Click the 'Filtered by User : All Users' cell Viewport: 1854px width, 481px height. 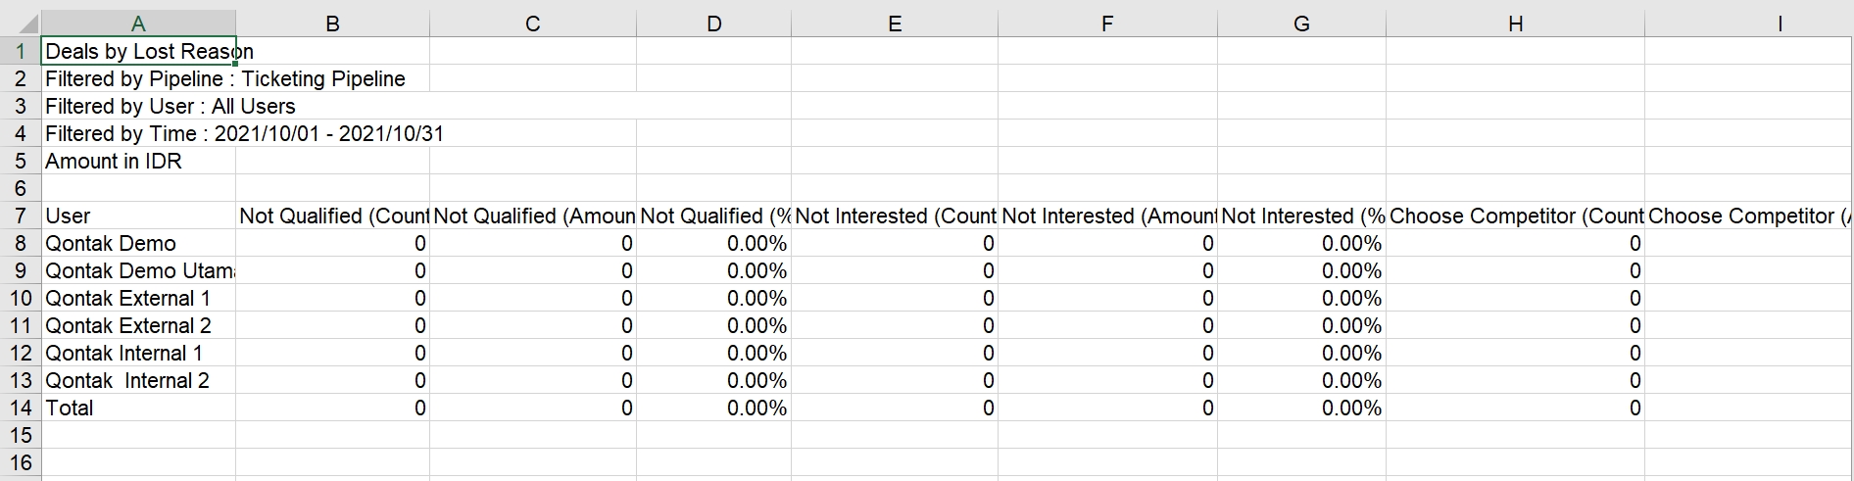[138, 106]
